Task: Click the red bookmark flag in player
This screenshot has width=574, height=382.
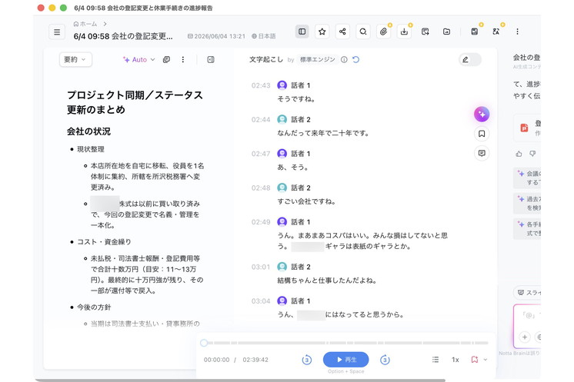Action: click(475, 360)
